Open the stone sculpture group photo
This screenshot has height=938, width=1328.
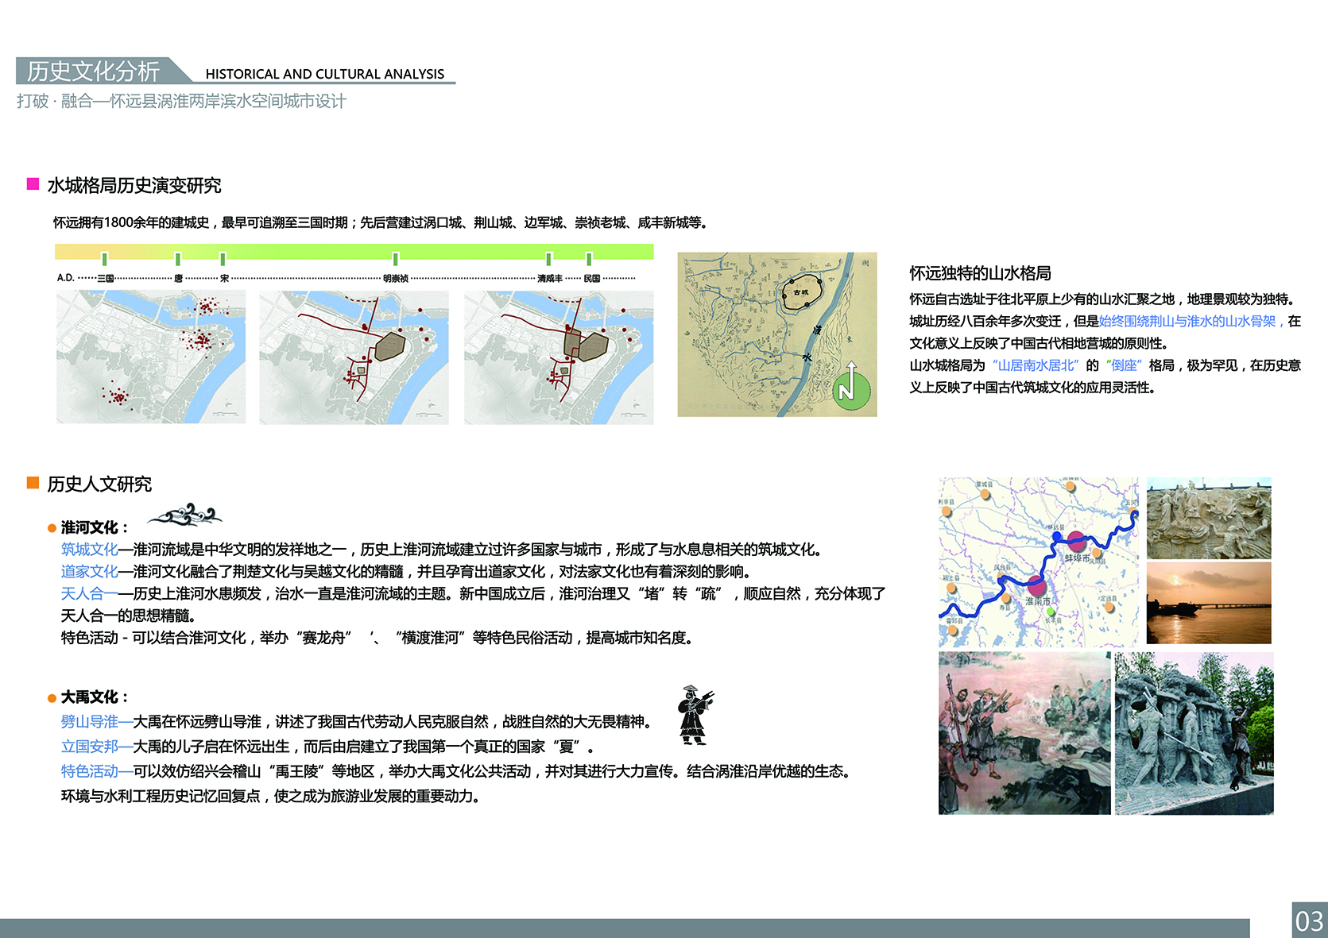tap(1194, 733)
